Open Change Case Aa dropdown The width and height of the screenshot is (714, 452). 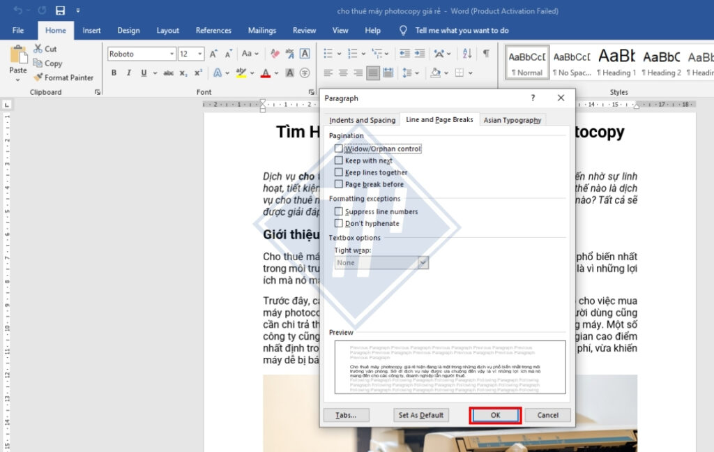coord(250,54)
